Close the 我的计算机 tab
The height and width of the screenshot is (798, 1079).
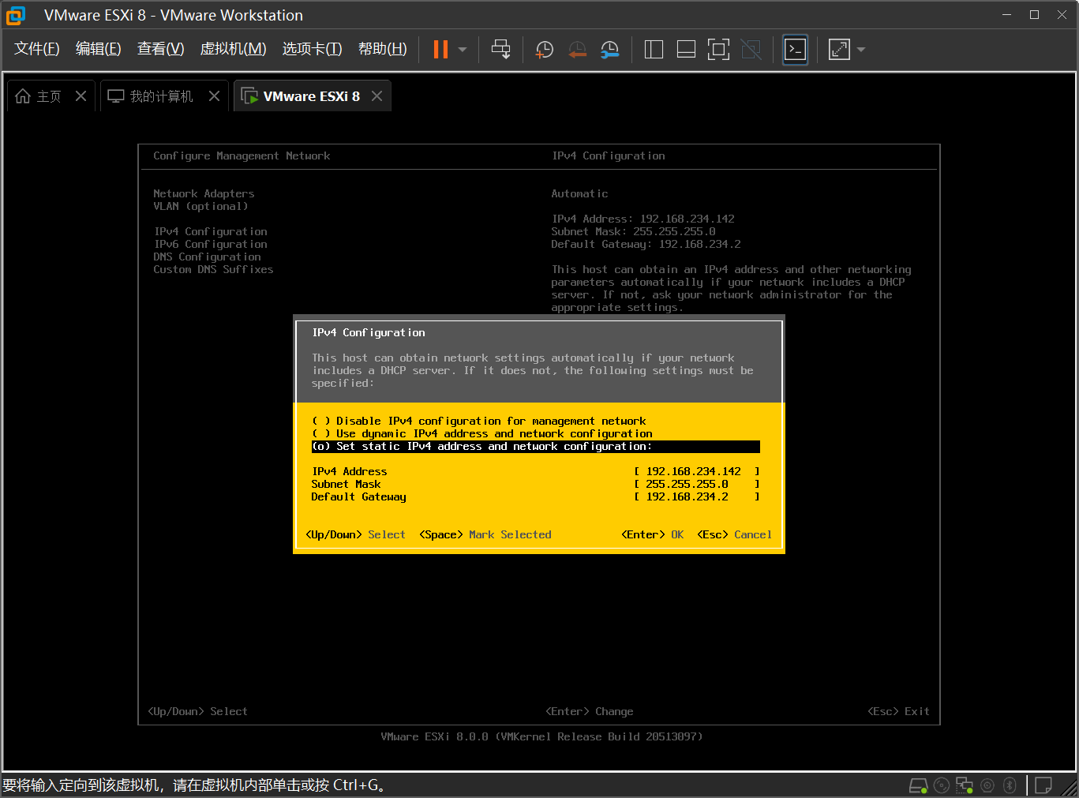[214, 96]
